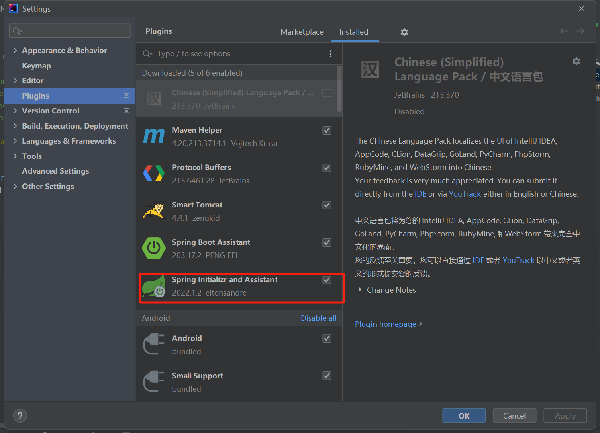
Task: Expand the Editor settings node
Action: click(x=15, y=80)
